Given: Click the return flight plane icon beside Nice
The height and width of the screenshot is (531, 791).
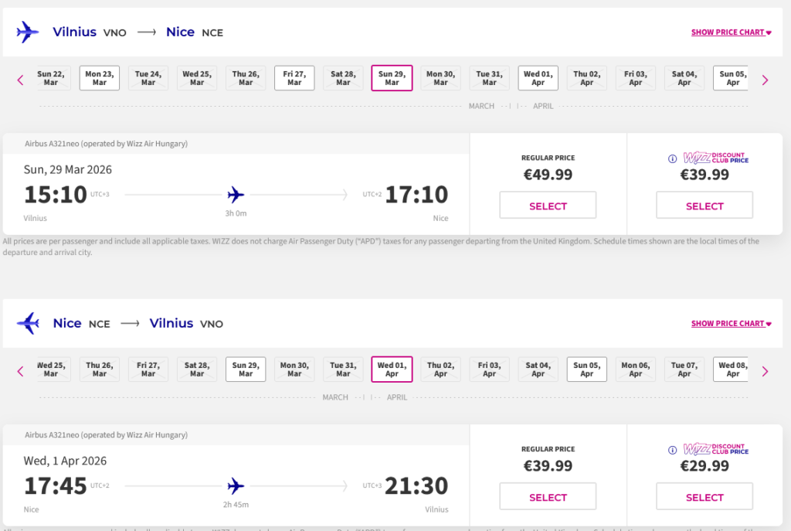Looking at the screenshot, I should click(28, 323).
